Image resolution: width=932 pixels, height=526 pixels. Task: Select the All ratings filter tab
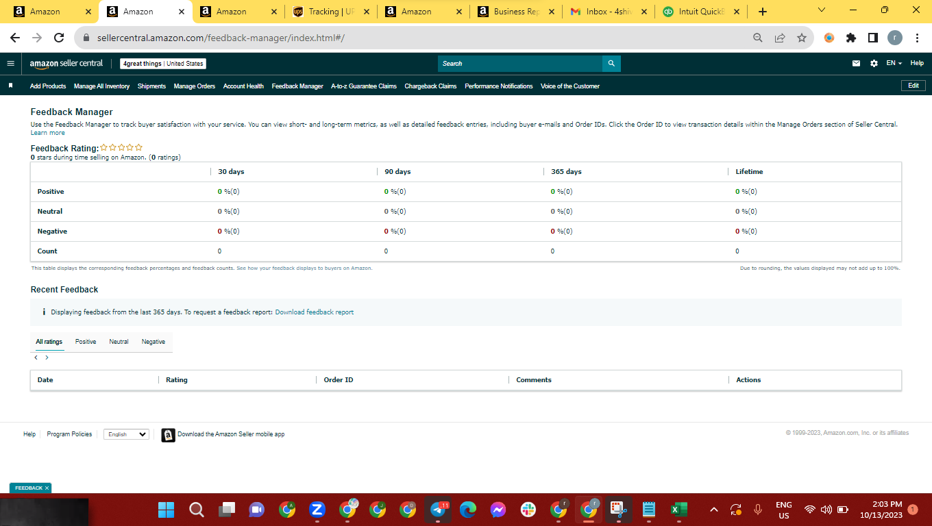49,342
